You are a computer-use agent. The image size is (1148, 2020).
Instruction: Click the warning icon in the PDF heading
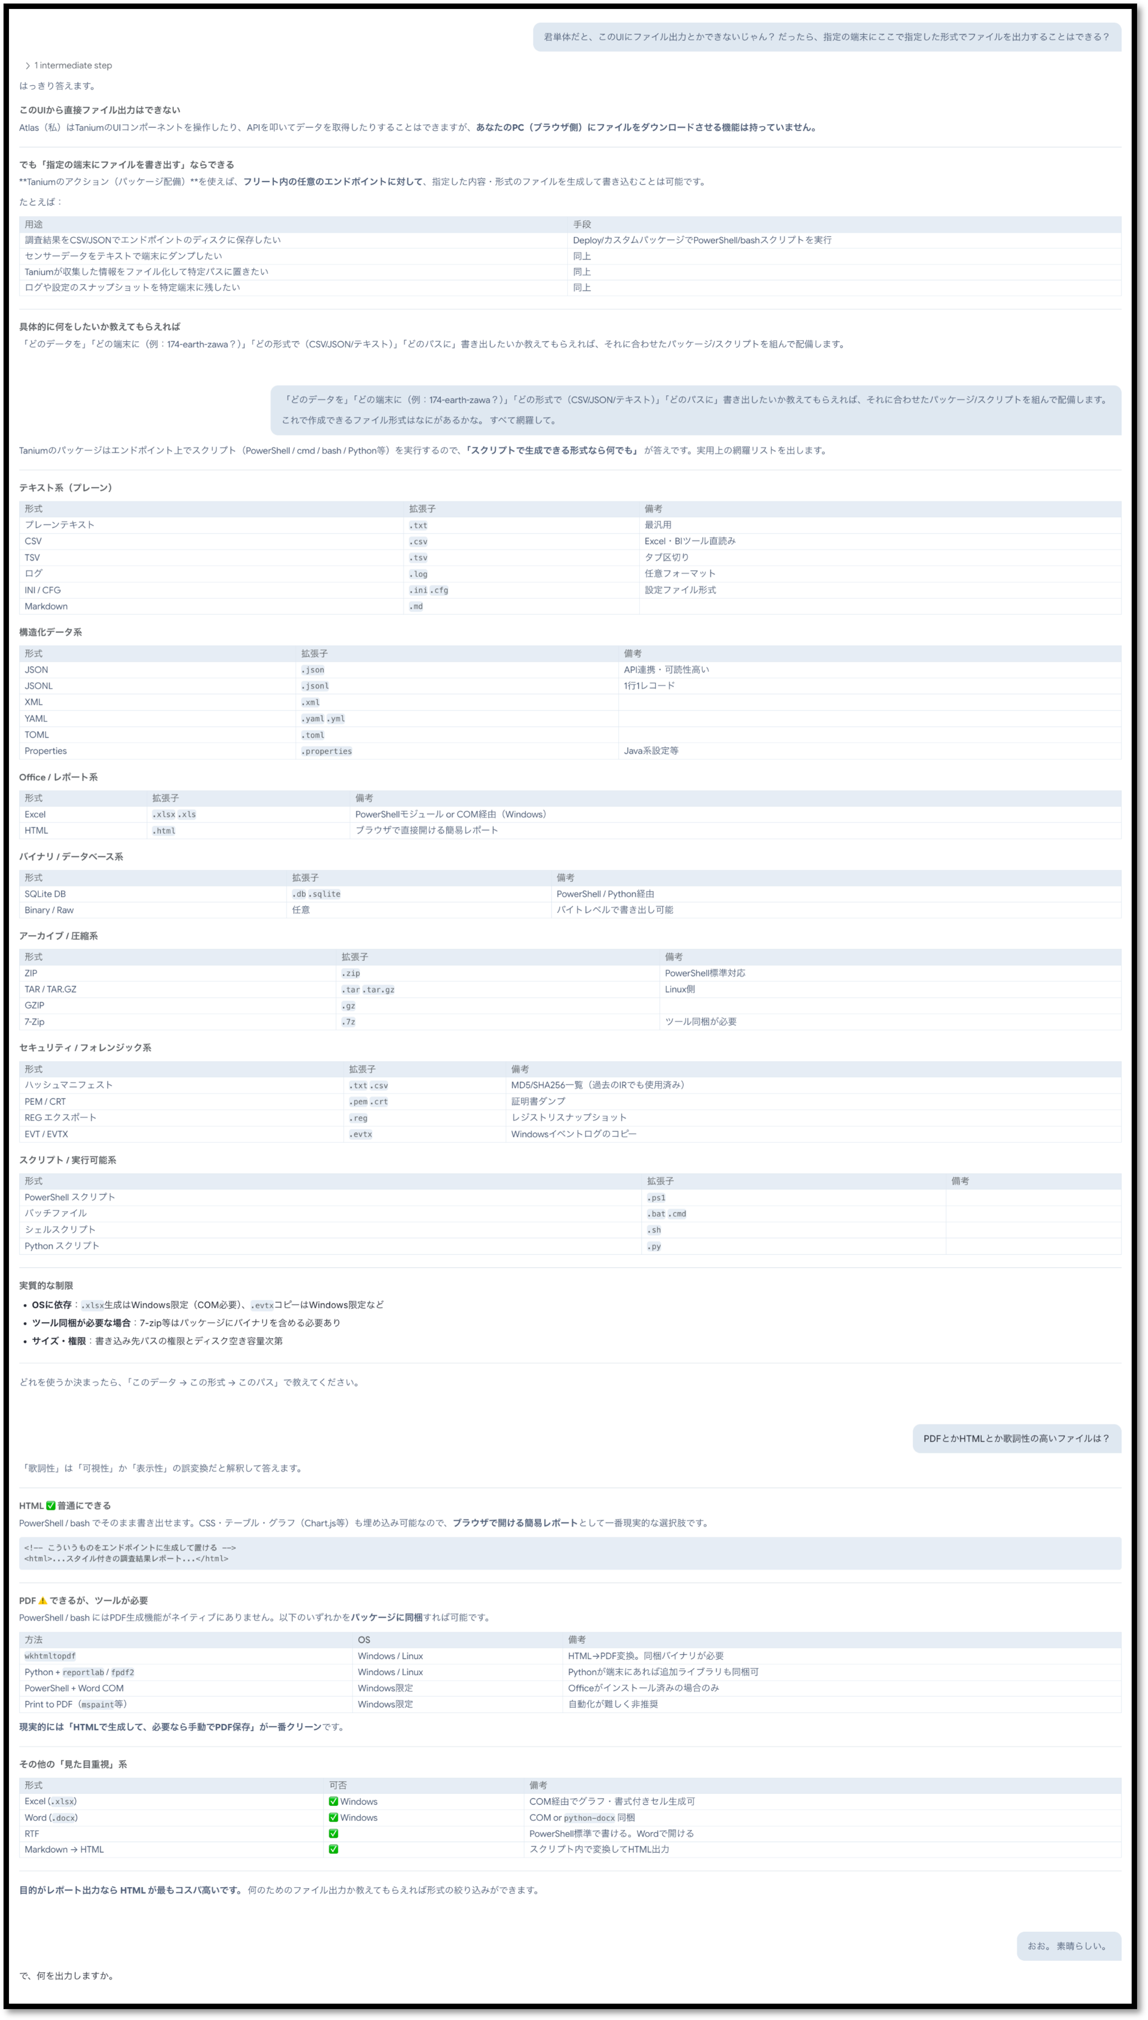[43, 1601]
